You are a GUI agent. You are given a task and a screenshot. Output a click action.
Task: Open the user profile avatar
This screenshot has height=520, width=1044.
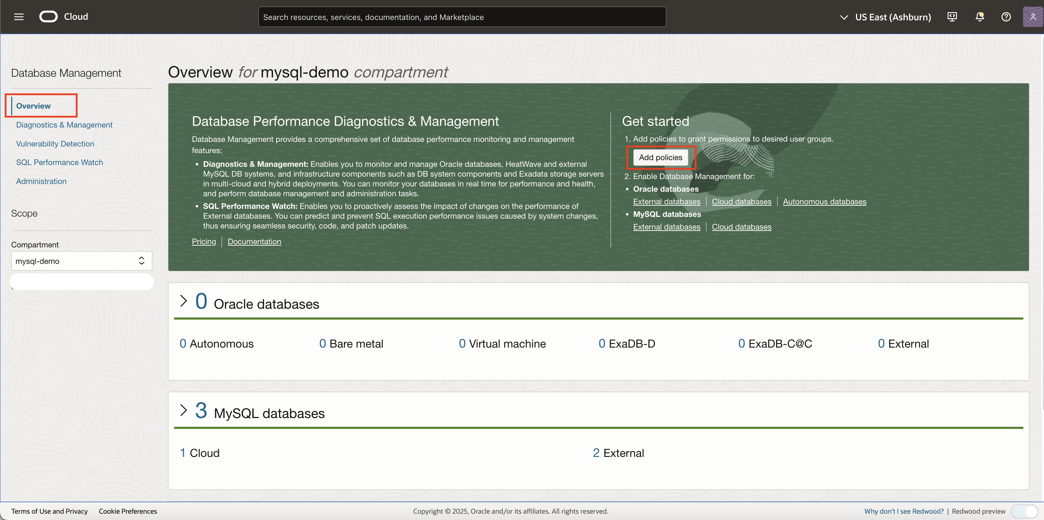(1032, 16)
